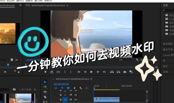Go to Out point in Program monitor
Screen dimensions: 174x103
104,72
